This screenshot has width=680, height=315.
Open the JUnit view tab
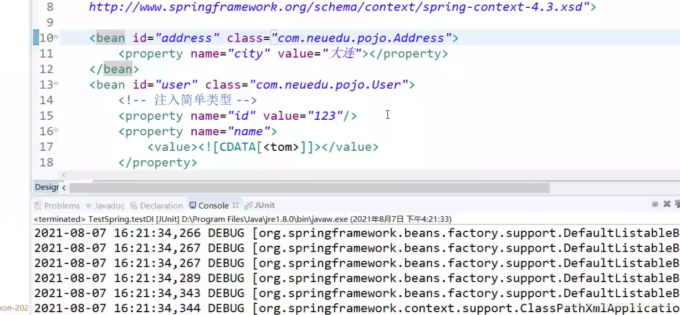(x=260, y=205)
